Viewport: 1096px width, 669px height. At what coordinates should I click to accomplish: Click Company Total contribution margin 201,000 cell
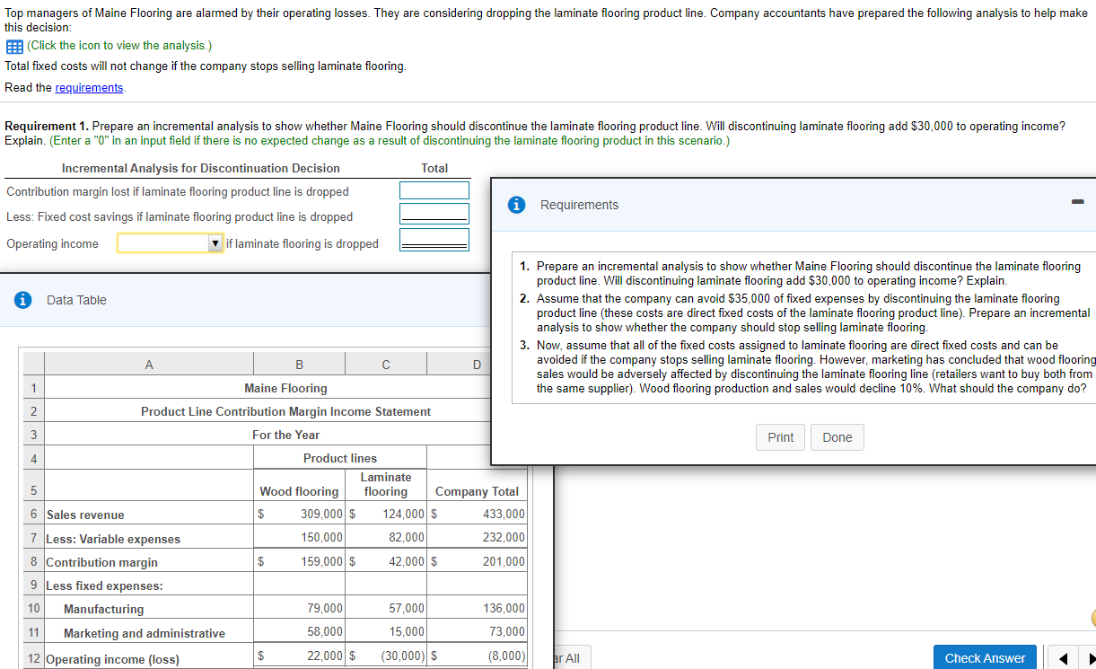[x=478, y=562]
